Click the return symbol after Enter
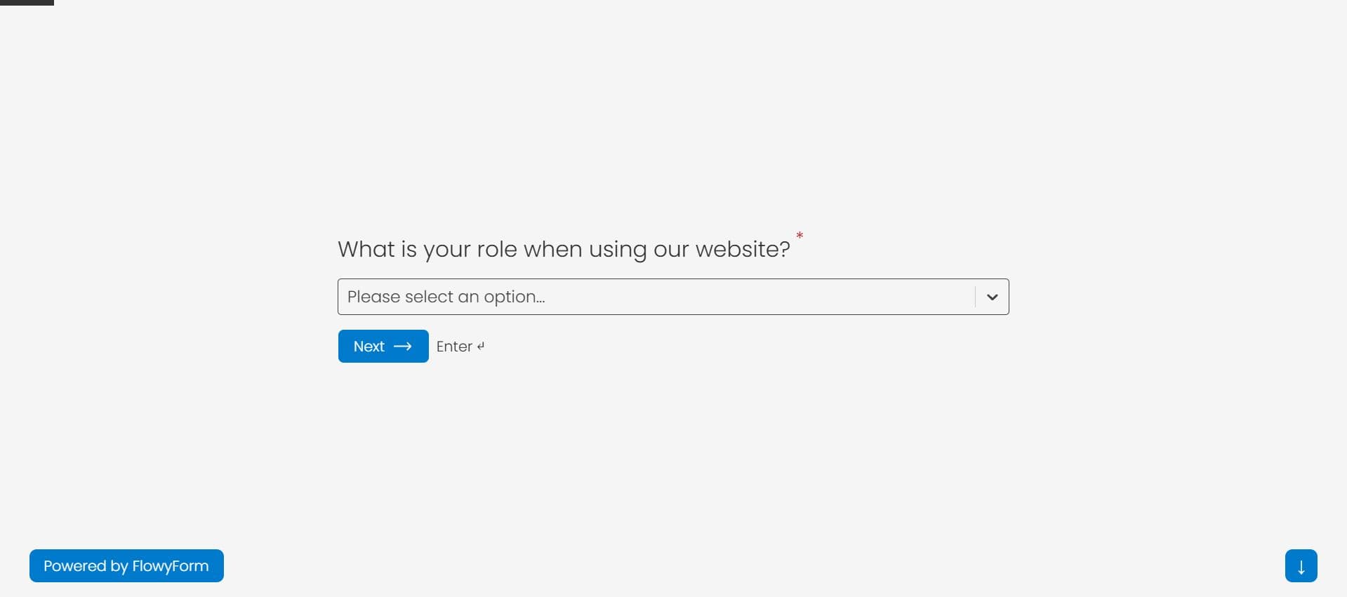Screen dimensions: 1347x597 coord(481,346)
